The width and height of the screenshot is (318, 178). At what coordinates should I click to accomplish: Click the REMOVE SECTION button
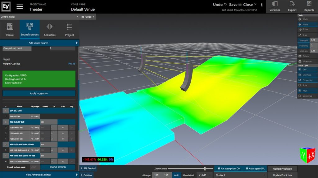coord(57,167)
